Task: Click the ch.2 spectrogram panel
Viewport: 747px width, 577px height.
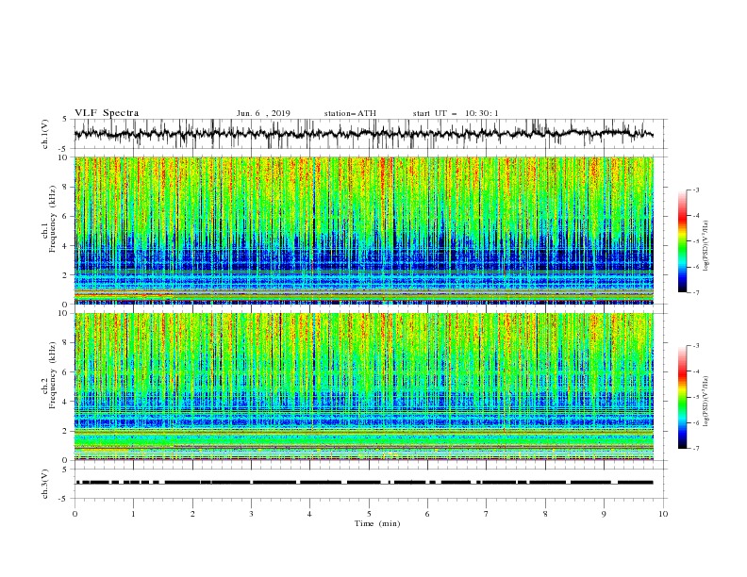Action: pyautogui.click(x=364, y=387)
